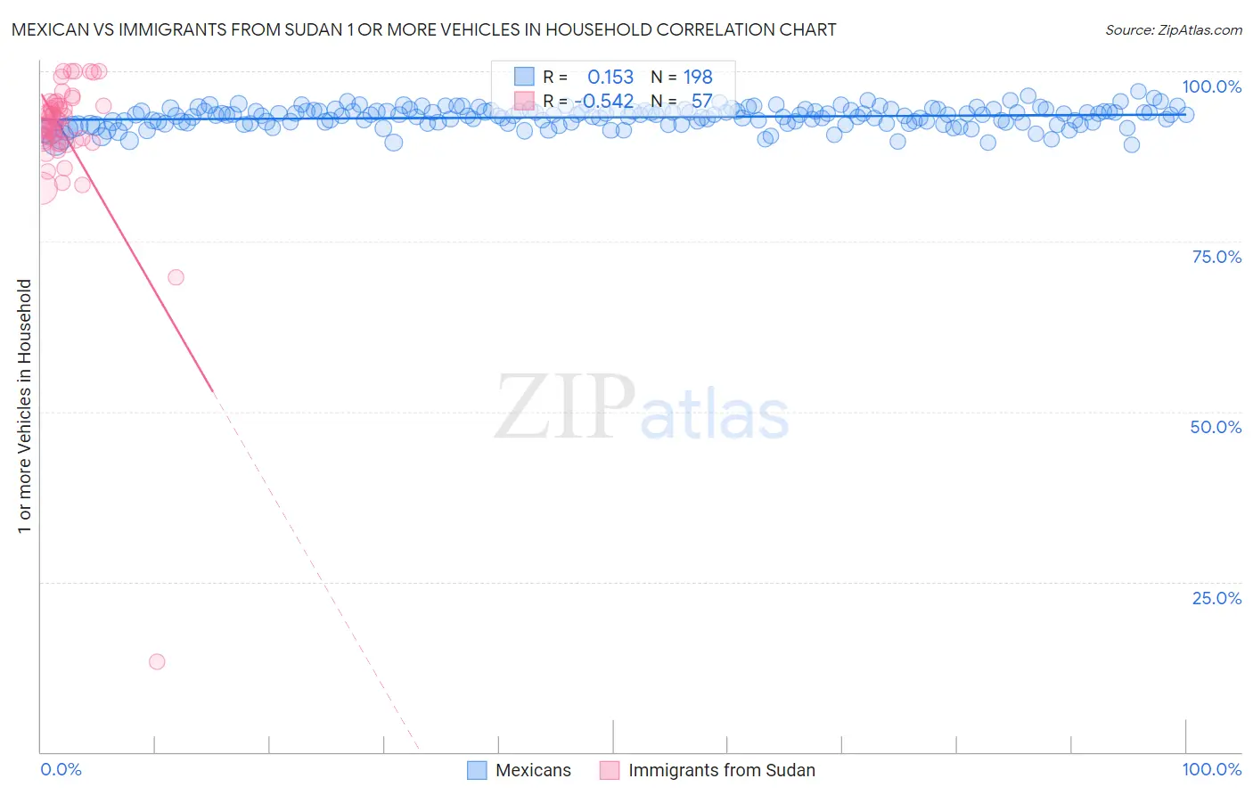This screenshot has height=795, width=1253.
Task: Select the Immigrants from Sudan legend label
Action: click(722, 770)
